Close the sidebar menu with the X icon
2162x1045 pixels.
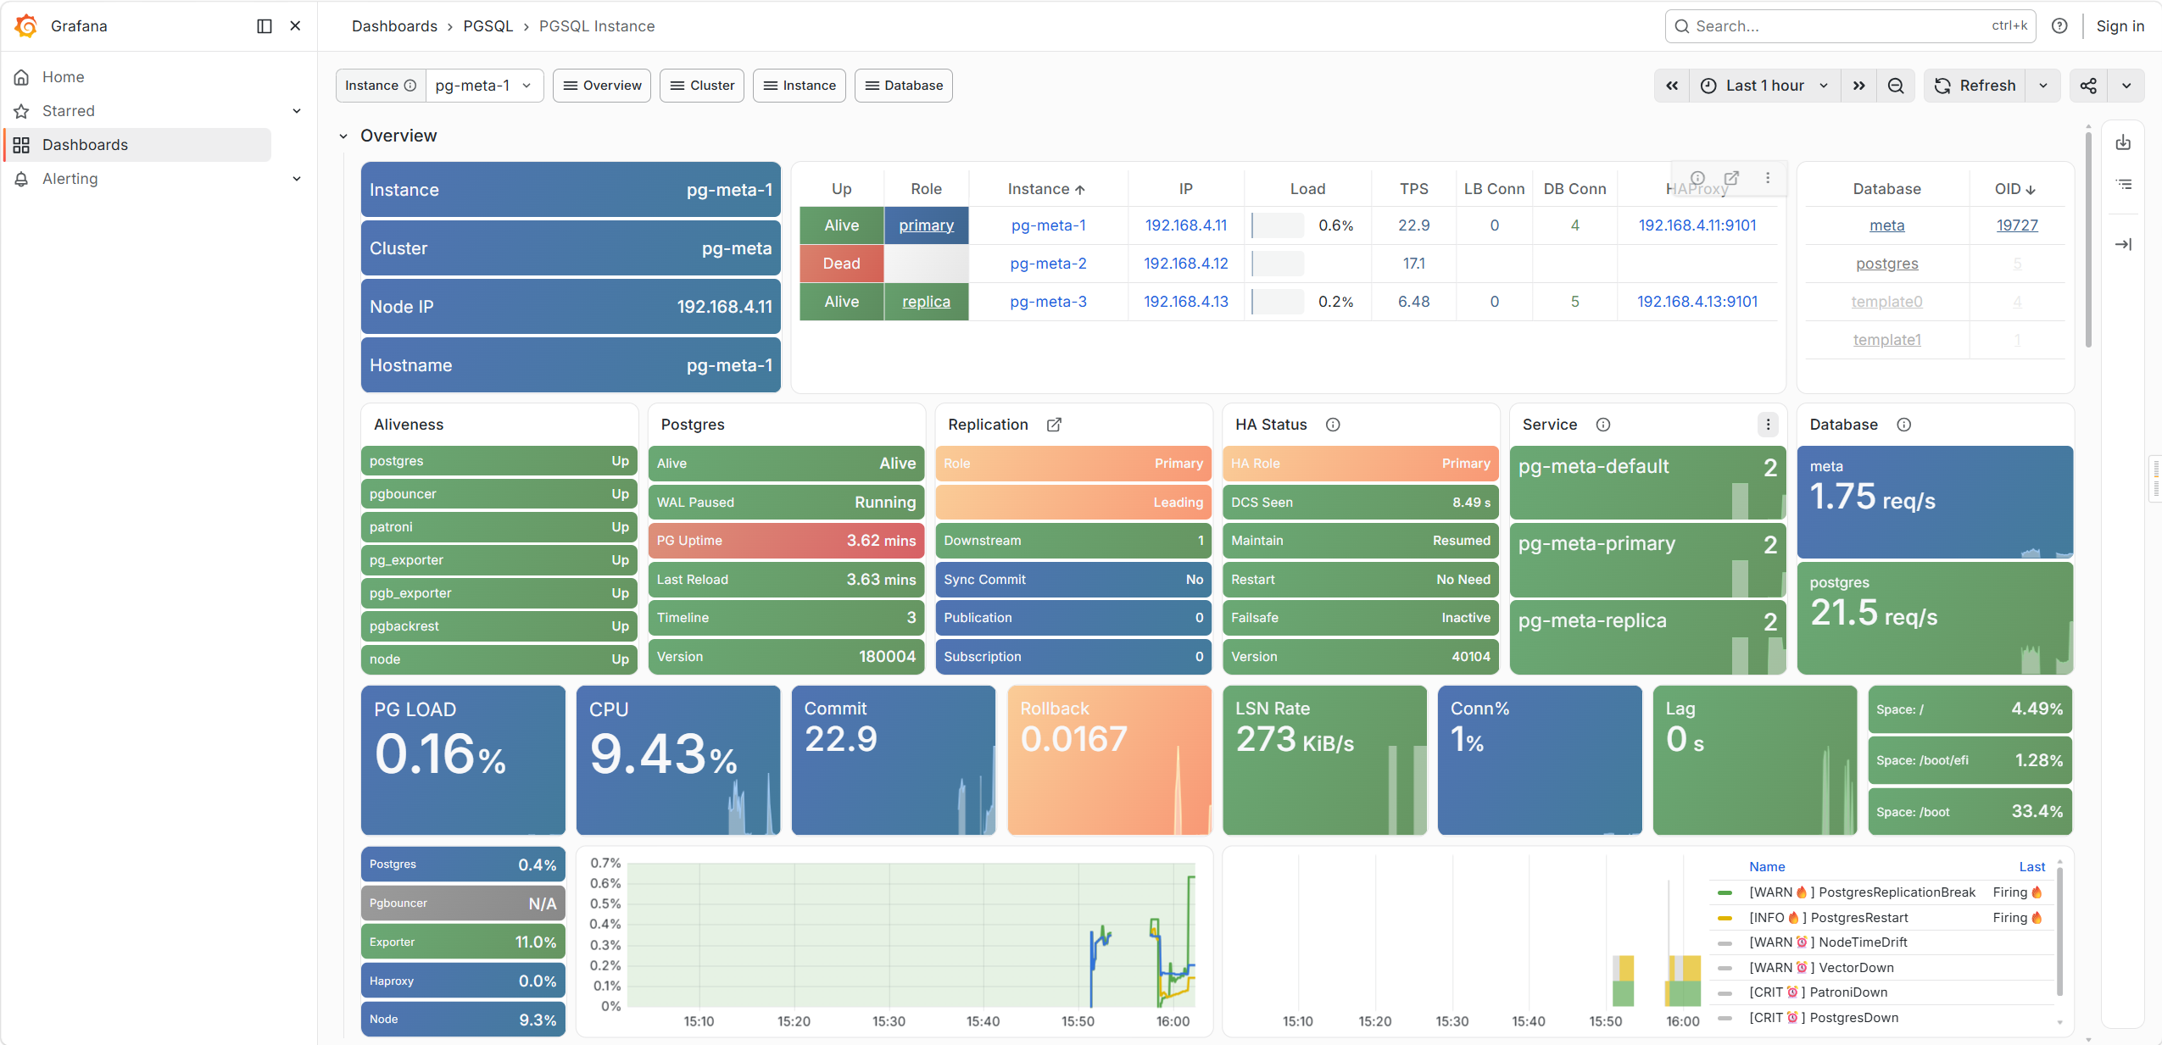tap(295, 26)
